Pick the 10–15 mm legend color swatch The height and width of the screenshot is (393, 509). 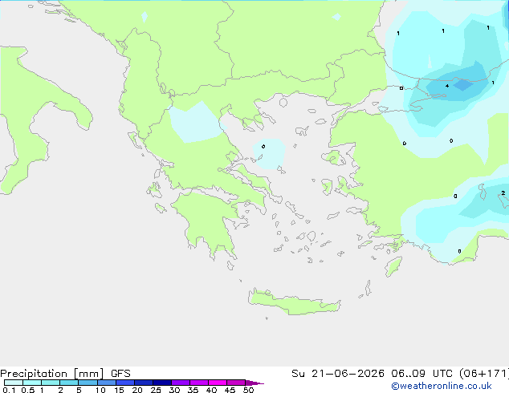[107, 383]
